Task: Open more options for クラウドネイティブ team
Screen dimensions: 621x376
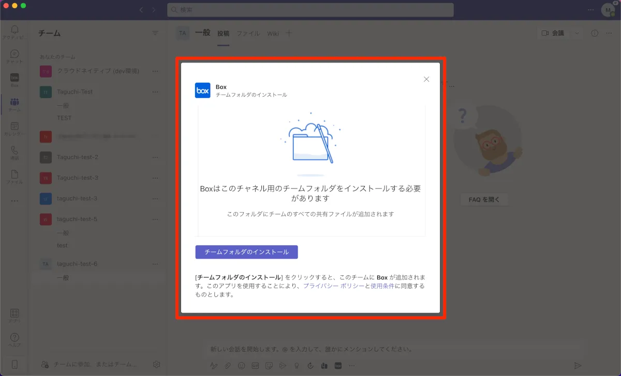Action: (155, 71)
